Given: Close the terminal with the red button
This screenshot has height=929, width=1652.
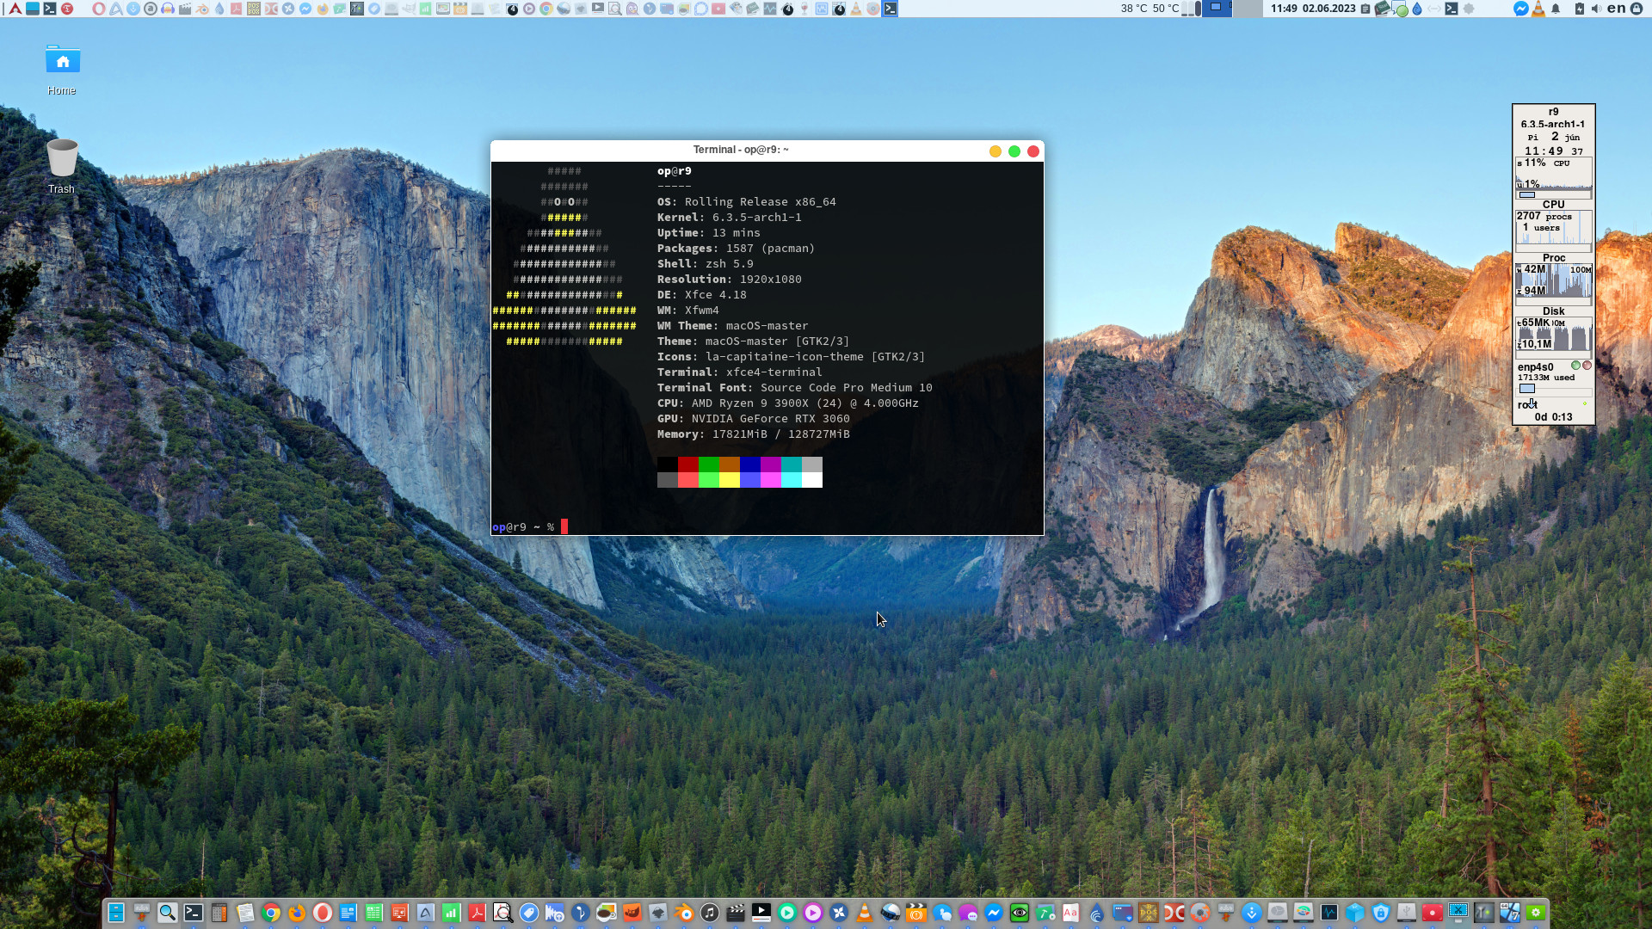Looking at the screenshot, I should [1033, 151].
